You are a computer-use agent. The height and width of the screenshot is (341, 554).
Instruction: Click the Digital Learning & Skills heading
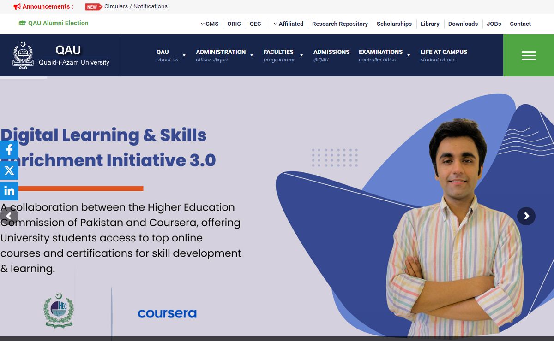[x=108, y=147]
